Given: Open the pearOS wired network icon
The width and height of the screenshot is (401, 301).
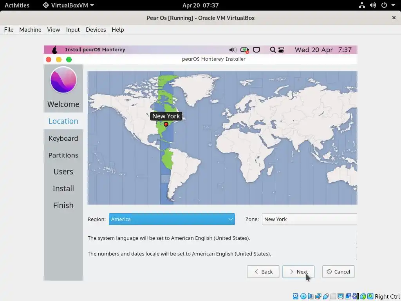Looking at the screenshot, I should click(x=256, y=50).
